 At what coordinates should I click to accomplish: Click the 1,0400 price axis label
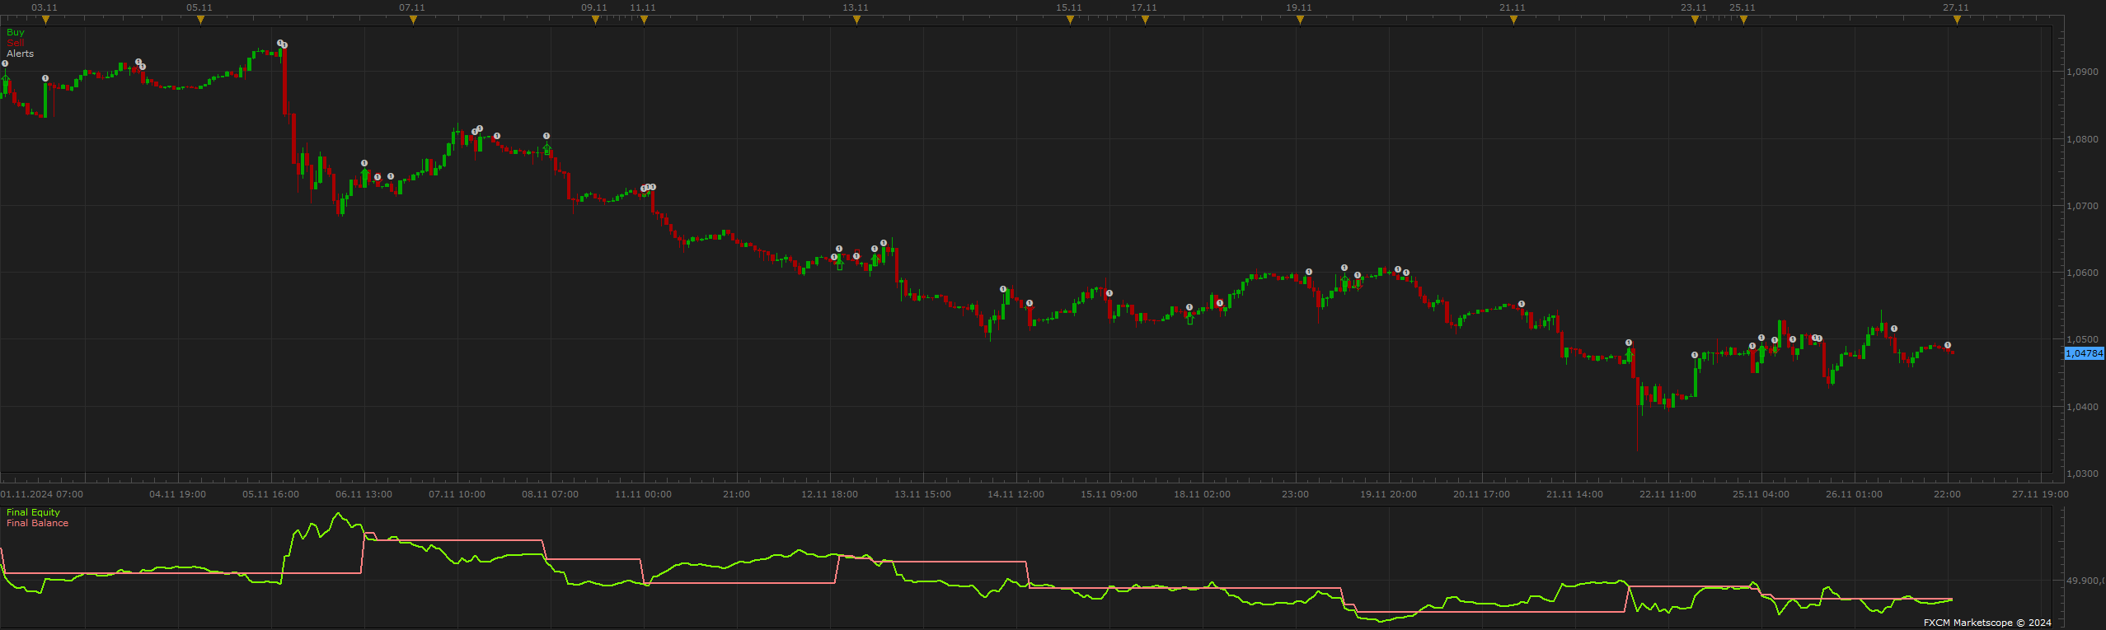pos(2082,407)
